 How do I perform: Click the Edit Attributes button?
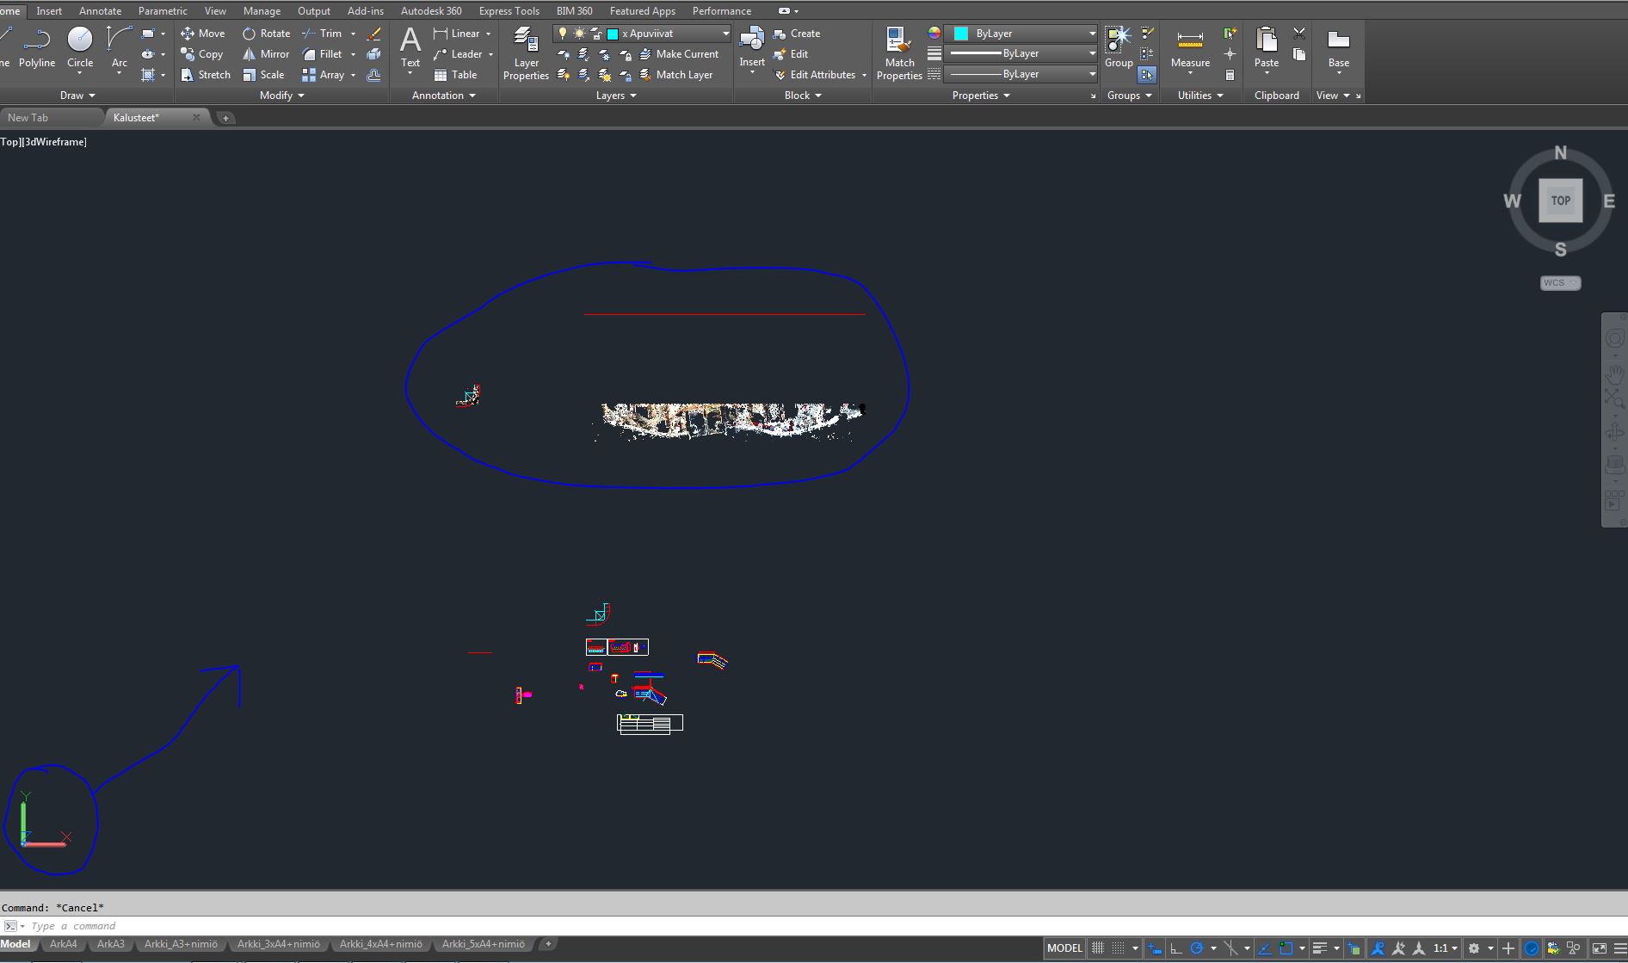click(x=816, y=74)
